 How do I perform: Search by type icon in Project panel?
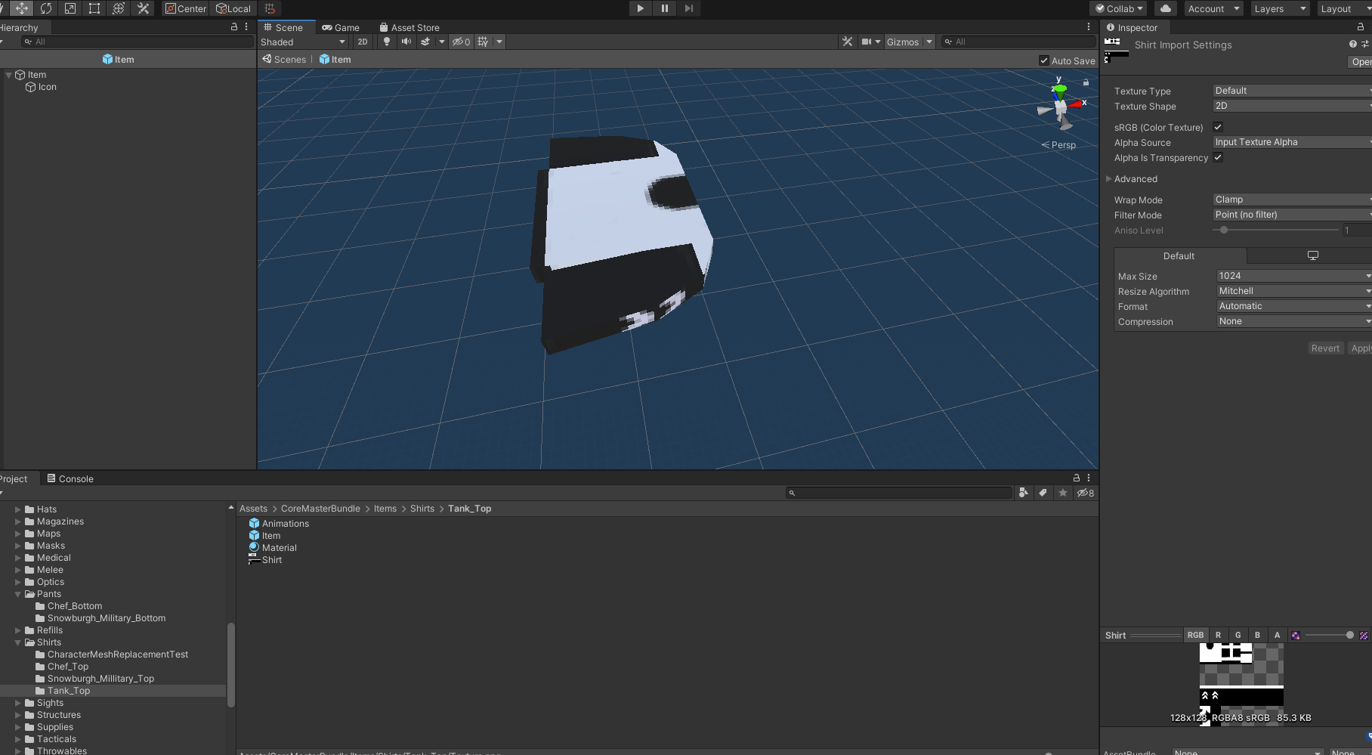(x=1023, y=493)
